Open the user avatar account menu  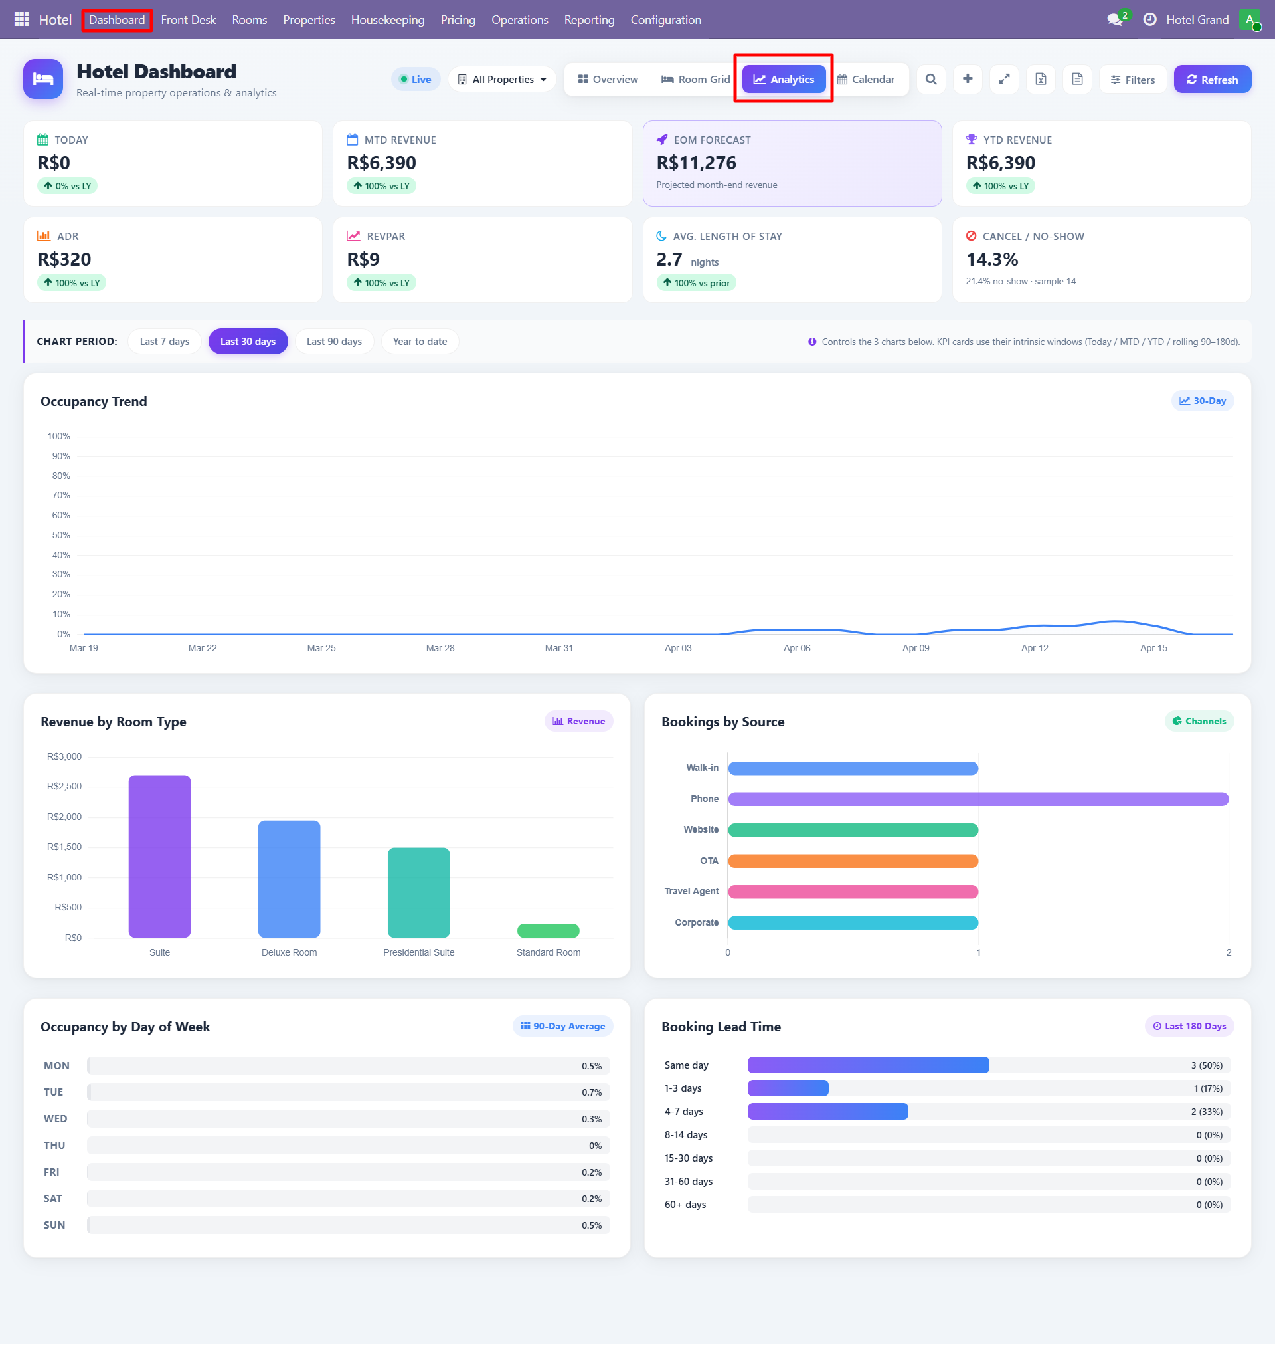click(1251, 19)
